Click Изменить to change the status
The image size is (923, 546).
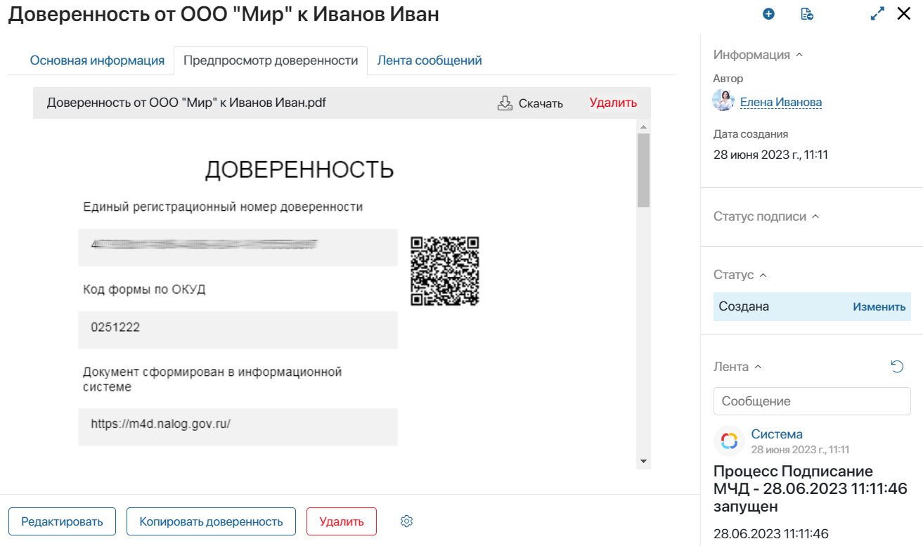coord(879,307)
